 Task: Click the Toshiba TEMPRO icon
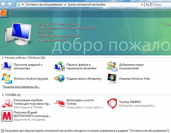tap(112, 104)
